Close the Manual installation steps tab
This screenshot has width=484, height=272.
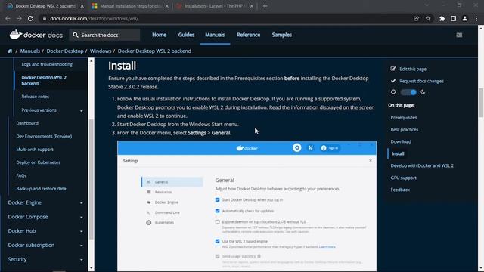[x=167, y=6]
